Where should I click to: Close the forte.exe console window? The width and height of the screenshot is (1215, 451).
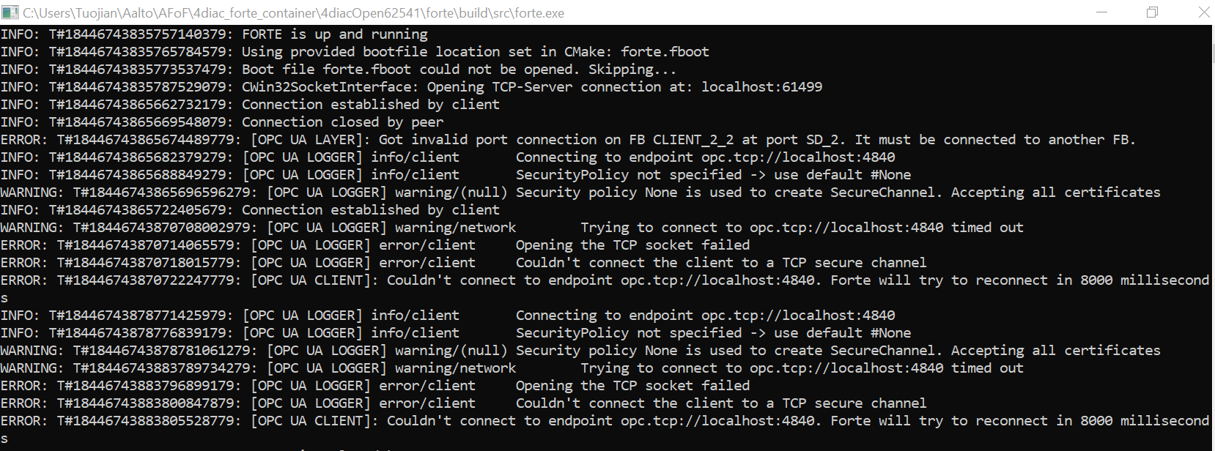[x=1203, y=12]
